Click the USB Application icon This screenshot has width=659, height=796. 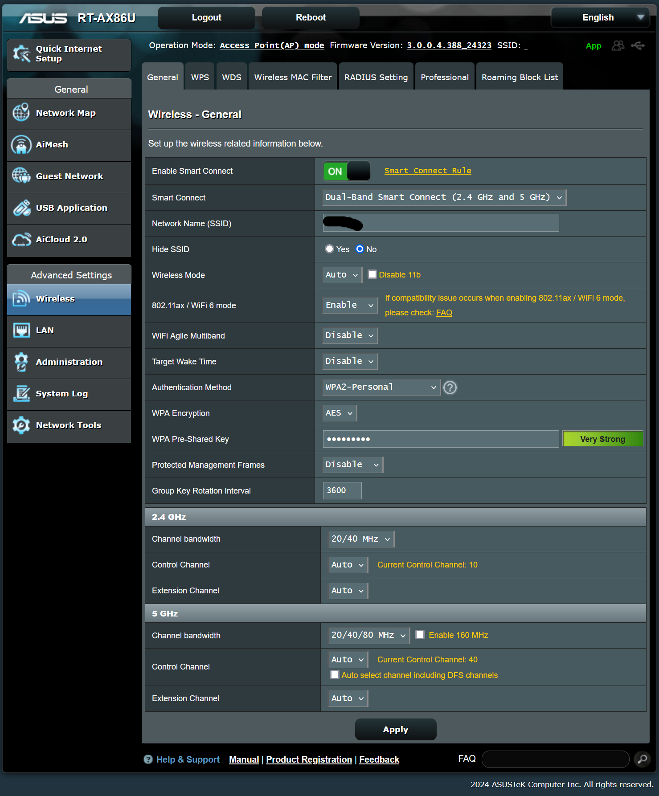(x=21, y=208)
